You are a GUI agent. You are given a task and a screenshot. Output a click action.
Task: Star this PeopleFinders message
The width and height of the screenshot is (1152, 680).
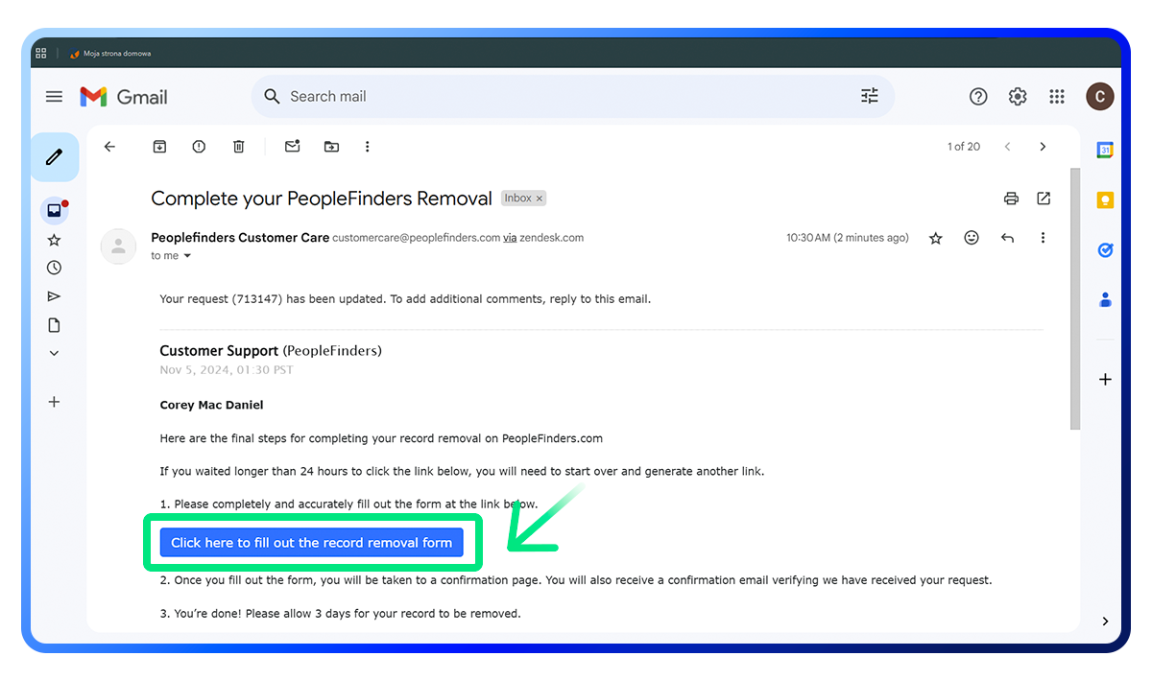click(935, 237)
